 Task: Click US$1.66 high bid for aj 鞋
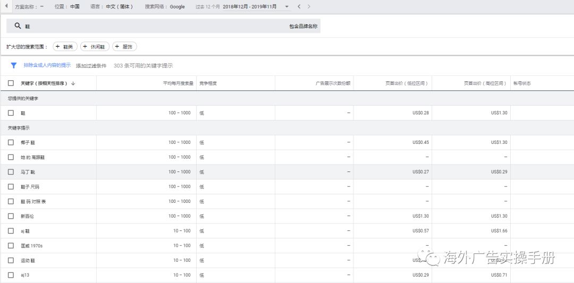tap(499, 231)
